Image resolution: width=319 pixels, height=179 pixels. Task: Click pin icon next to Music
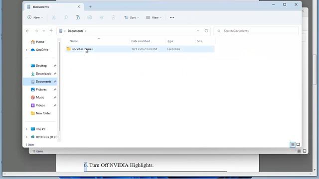tap(55, 97)
